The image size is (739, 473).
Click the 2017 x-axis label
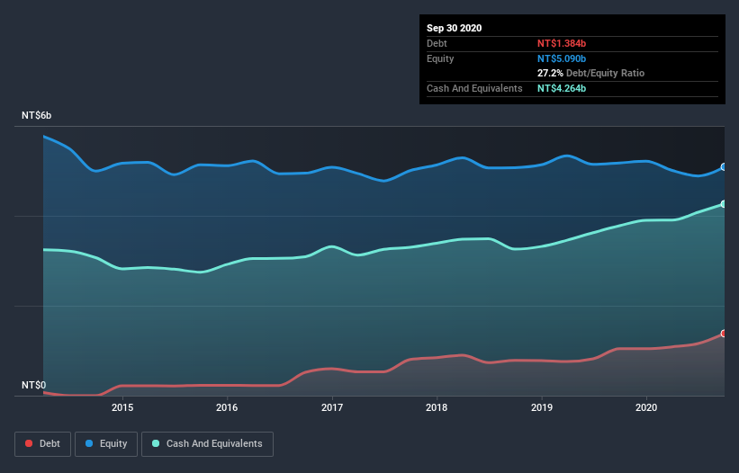point(332,407)
